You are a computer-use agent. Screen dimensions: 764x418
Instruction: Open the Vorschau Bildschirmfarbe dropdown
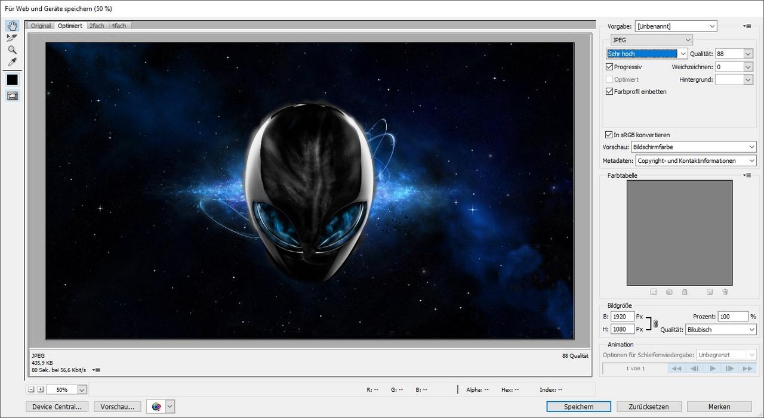(694, 147)
